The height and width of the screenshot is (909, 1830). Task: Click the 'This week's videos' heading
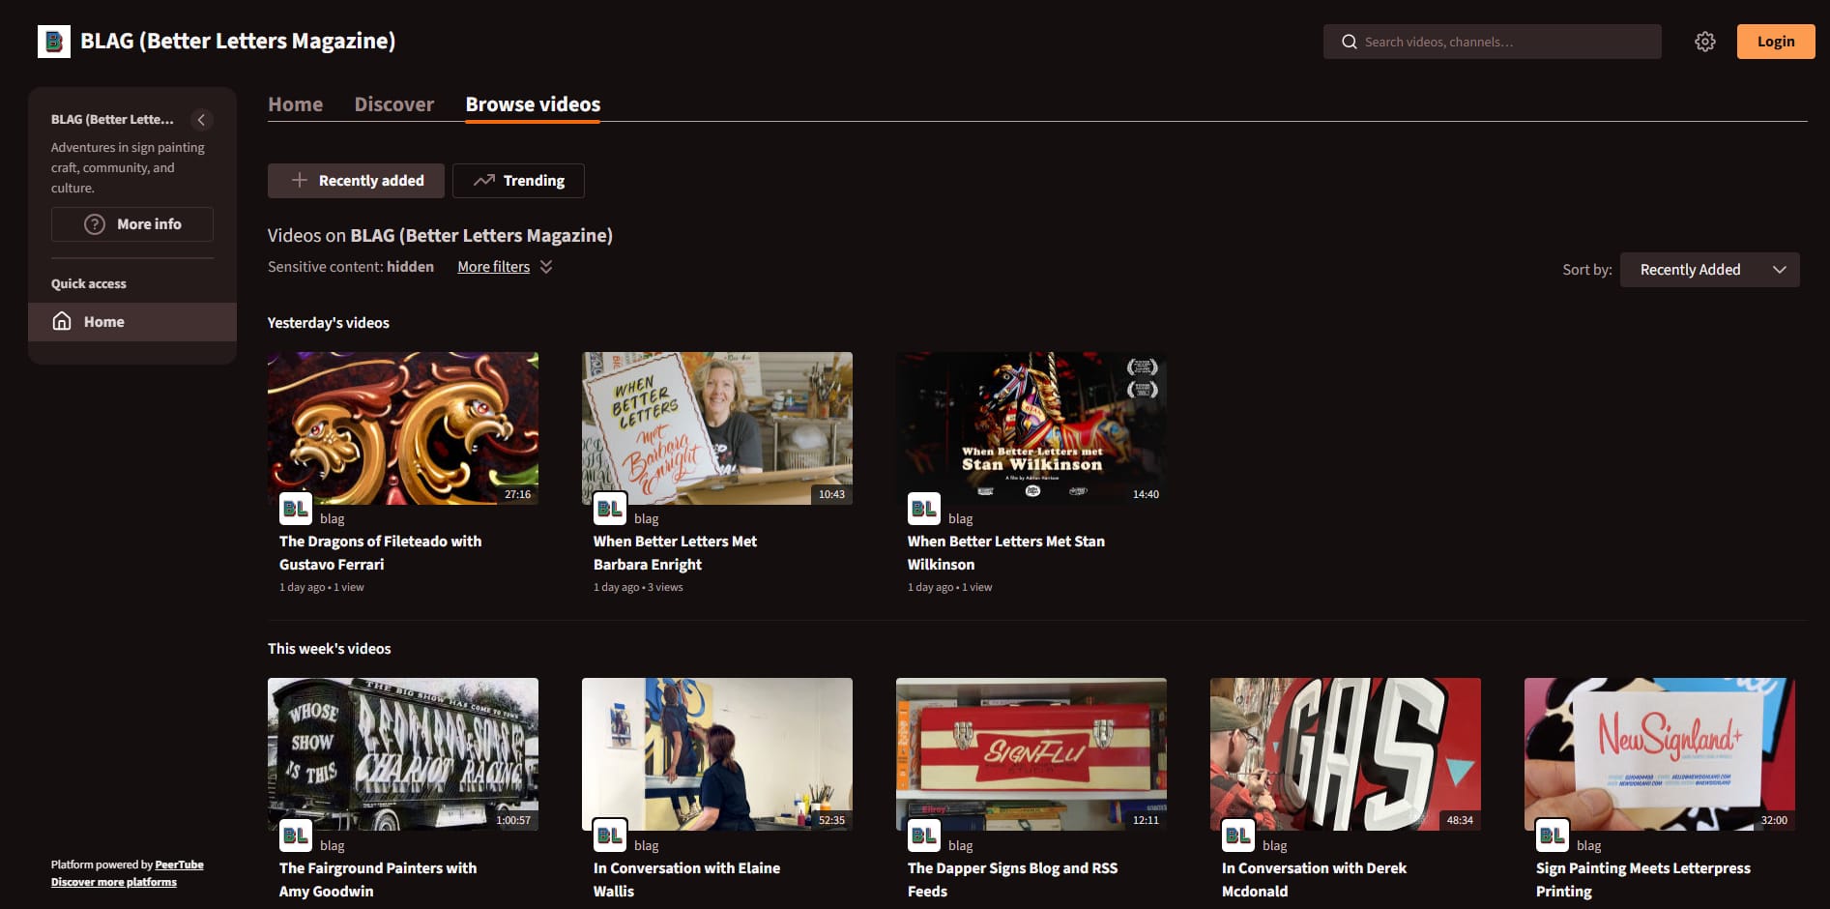[x=330, y=649]
